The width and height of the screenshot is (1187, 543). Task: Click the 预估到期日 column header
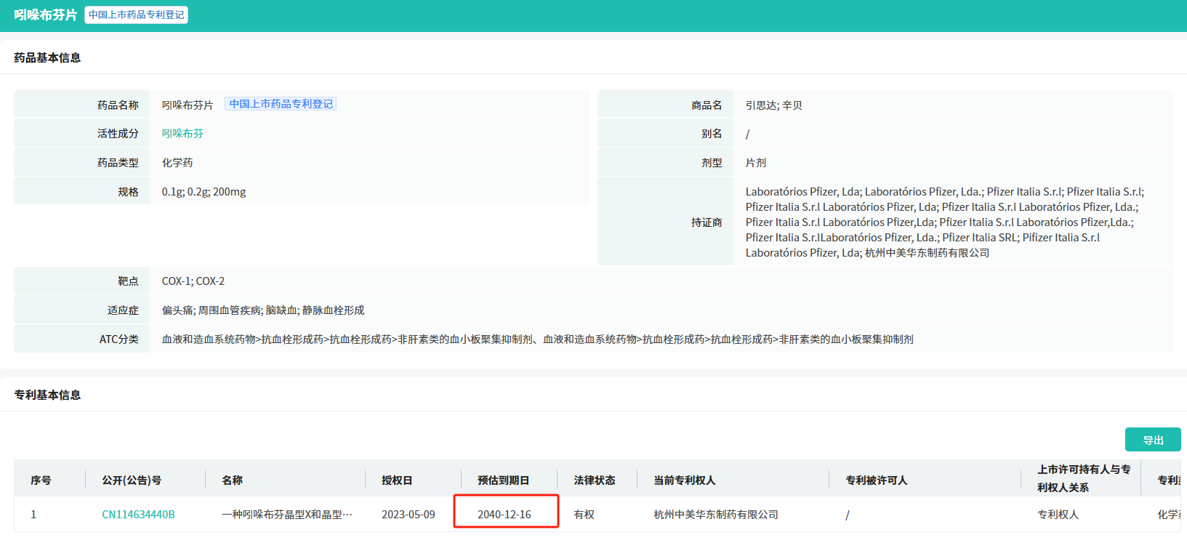point(503,480)
